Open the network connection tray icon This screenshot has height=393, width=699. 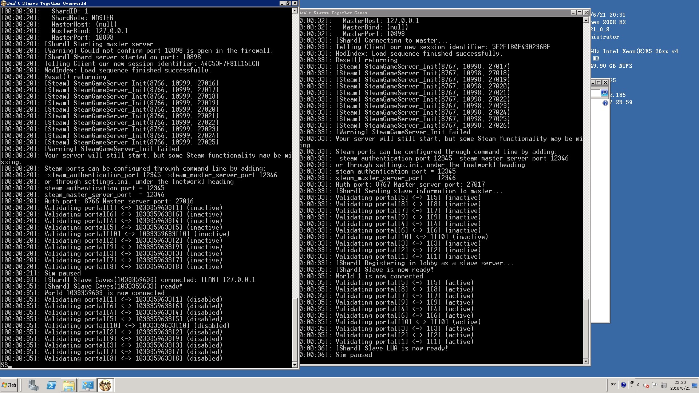coord(664,385)
